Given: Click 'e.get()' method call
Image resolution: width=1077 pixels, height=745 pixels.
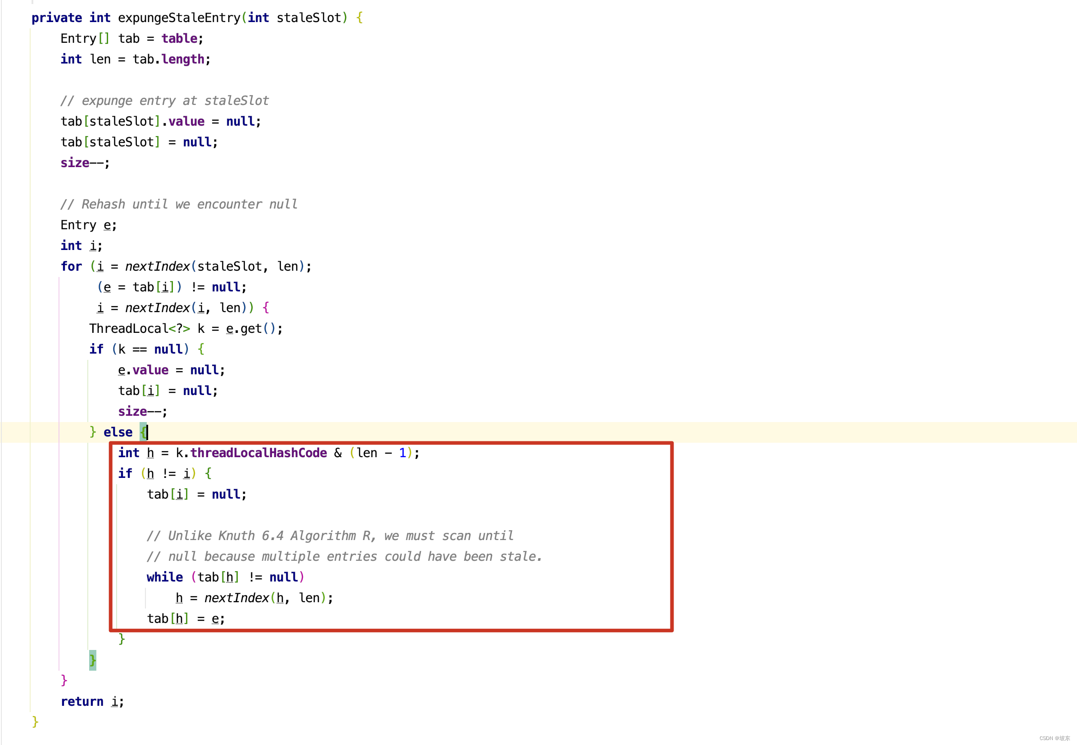Looking at the screenshot, I should pos(251,329).
